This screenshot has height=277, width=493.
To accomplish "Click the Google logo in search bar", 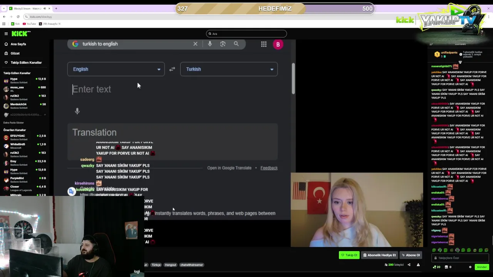I will 75,44.
